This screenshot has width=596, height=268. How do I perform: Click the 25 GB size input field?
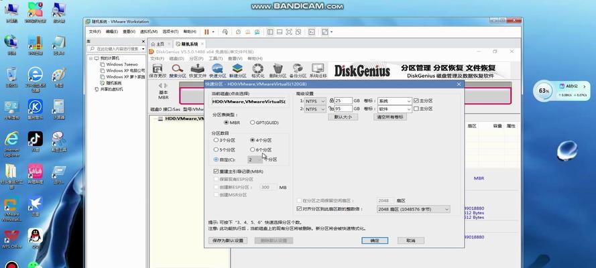click(343, 101)
